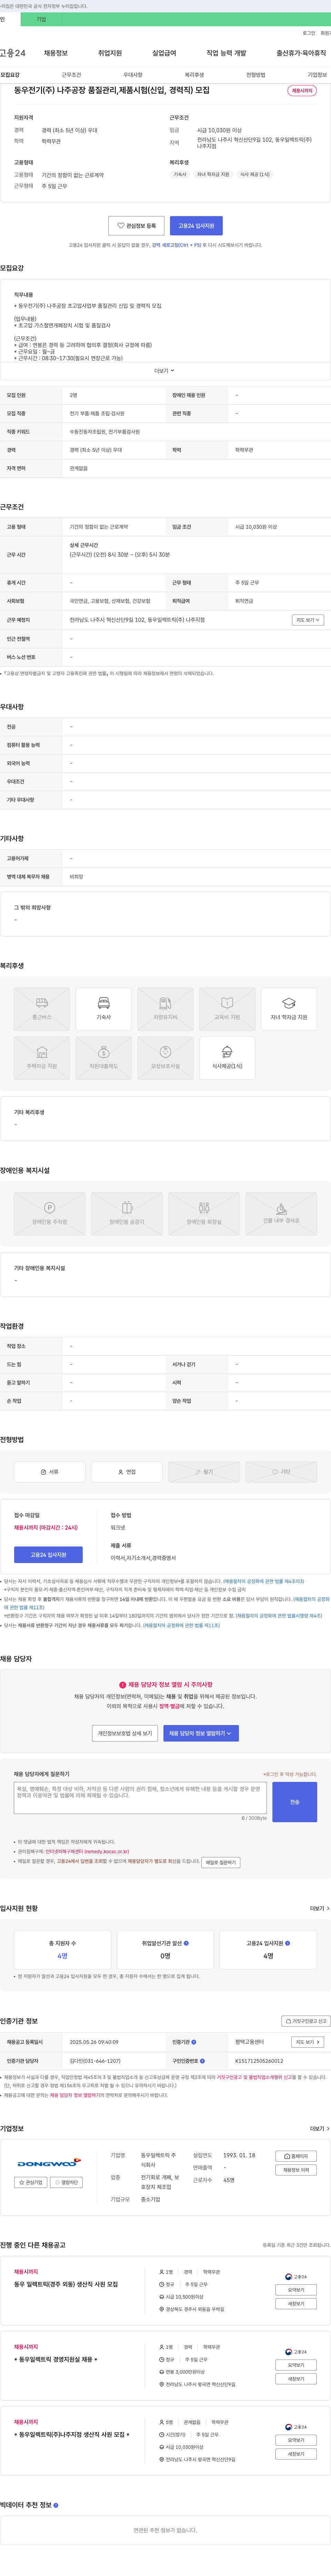Click the top 고용24 입사지원 button

196,226
